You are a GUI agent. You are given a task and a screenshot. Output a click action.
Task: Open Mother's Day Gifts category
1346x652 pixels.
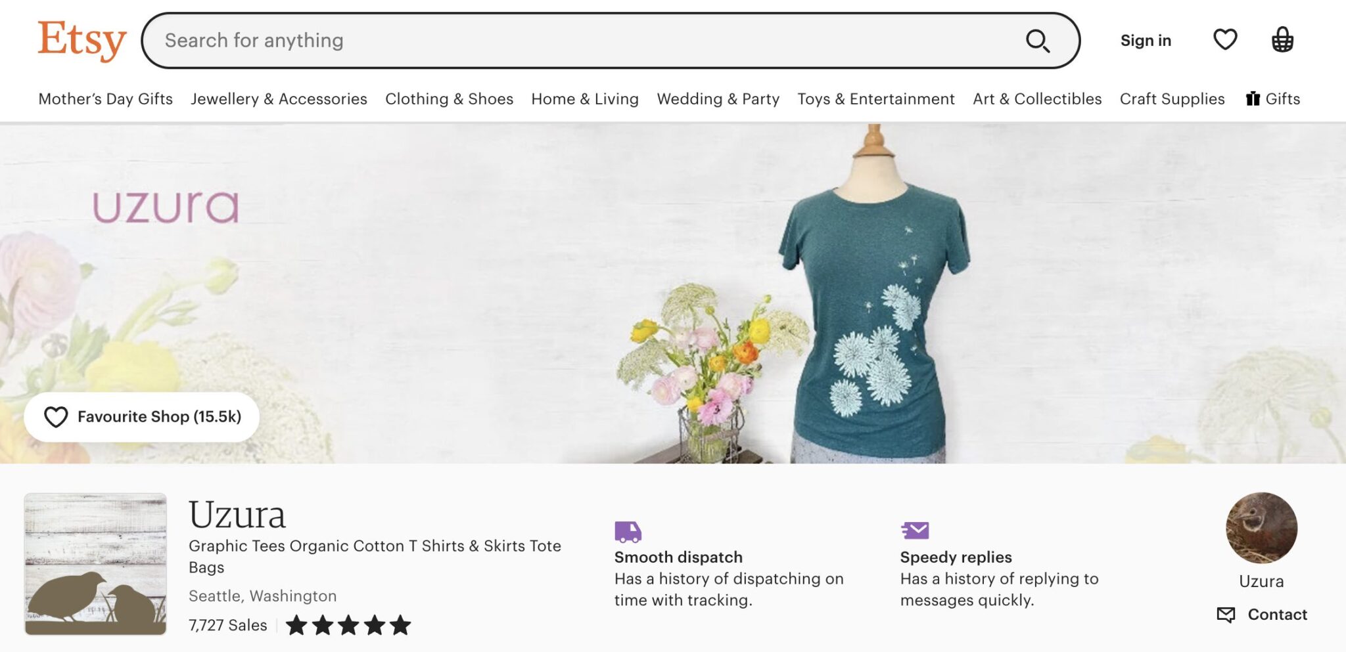[x=105, y=98]
